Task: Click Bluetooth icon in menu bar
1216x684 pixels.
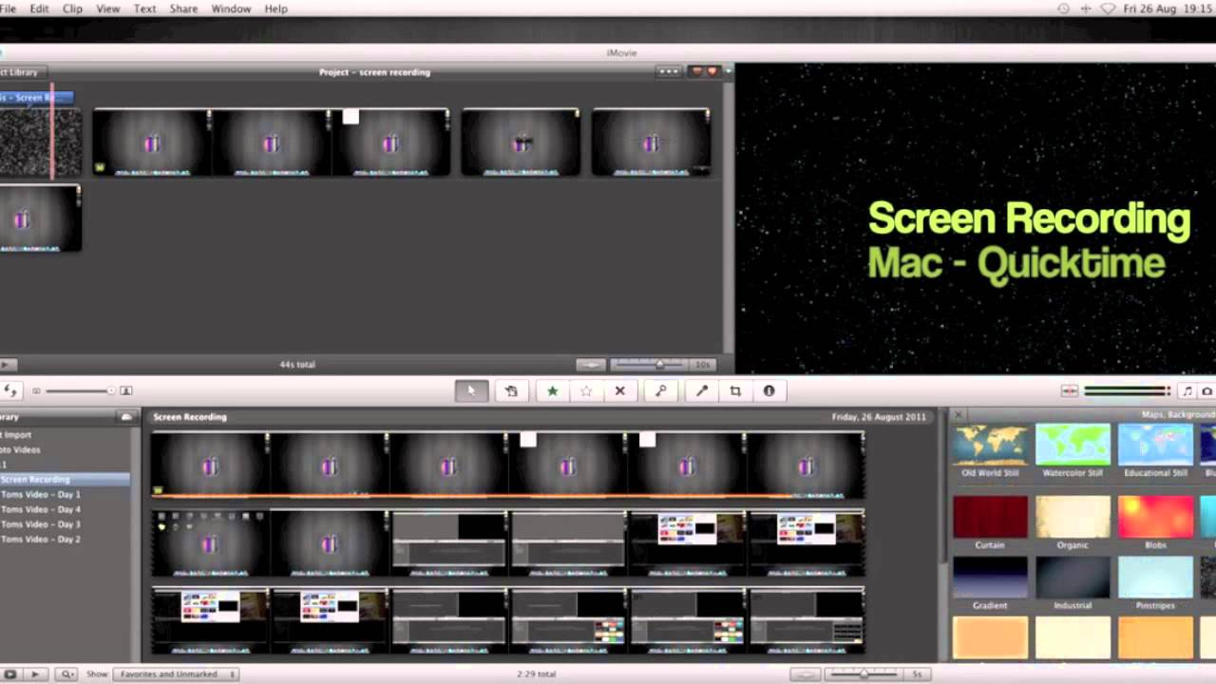Action: [x=1086, y=9]
